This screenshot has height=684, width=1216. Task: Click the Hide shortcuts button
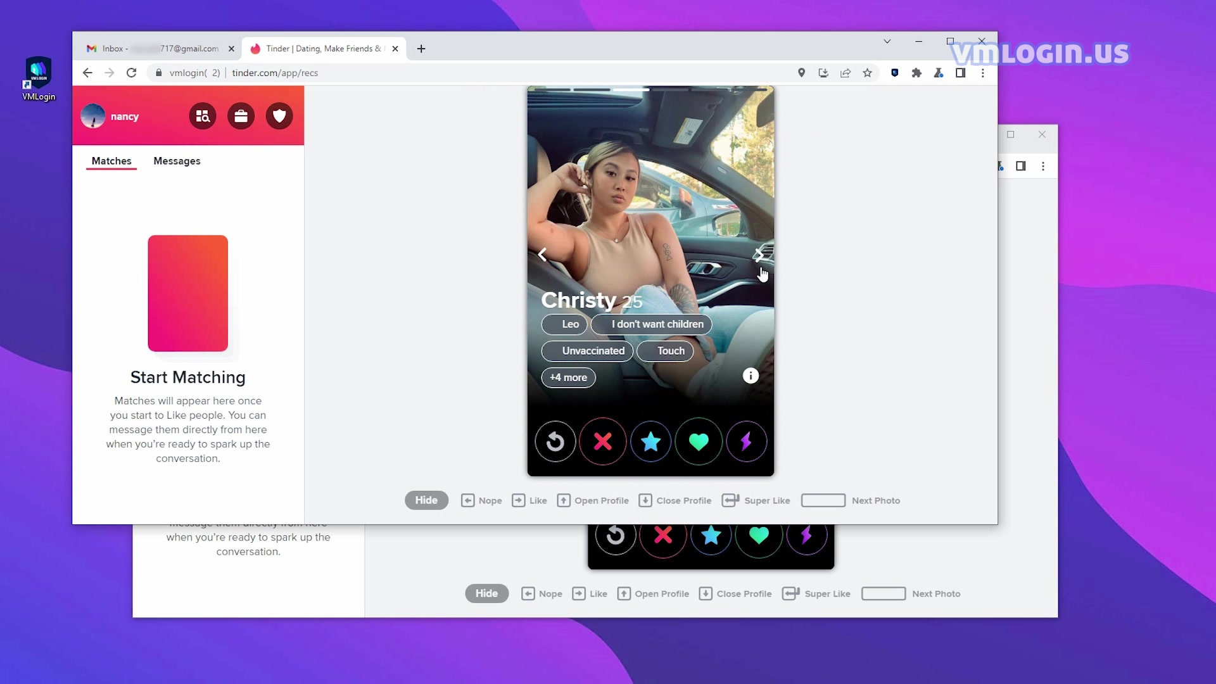426,500
